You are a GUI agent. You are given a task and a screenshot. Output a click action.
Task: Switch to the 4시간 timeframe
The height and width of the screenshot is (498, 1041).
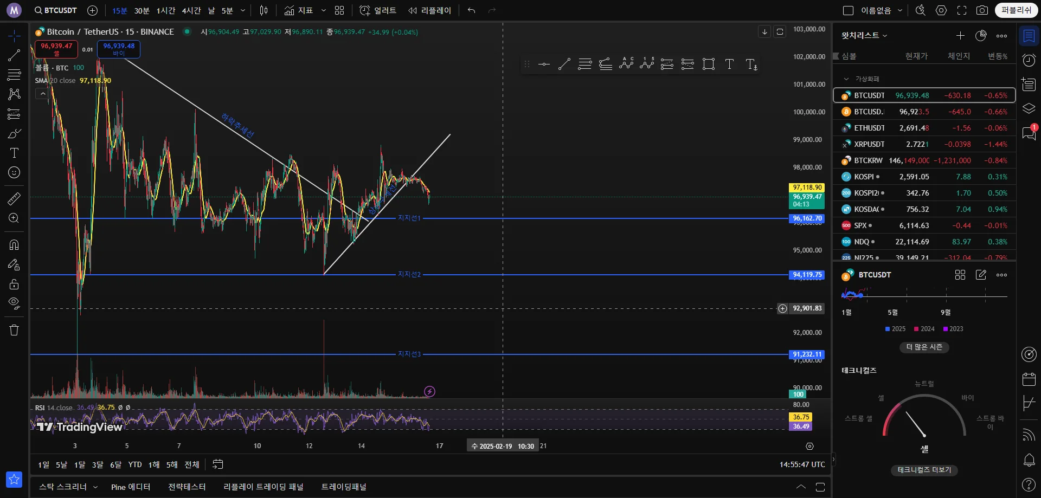pyautogui.click(x=191, y=10)
